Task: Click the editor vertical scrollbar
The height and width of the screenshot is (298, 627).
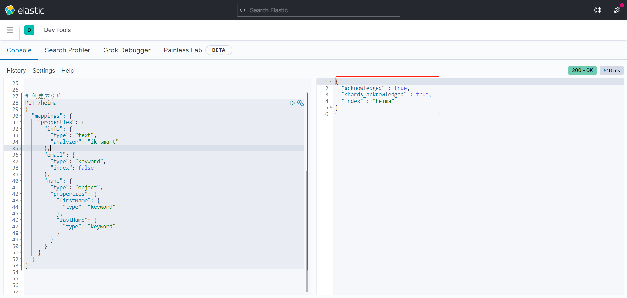Action: (x=307, y=231)
